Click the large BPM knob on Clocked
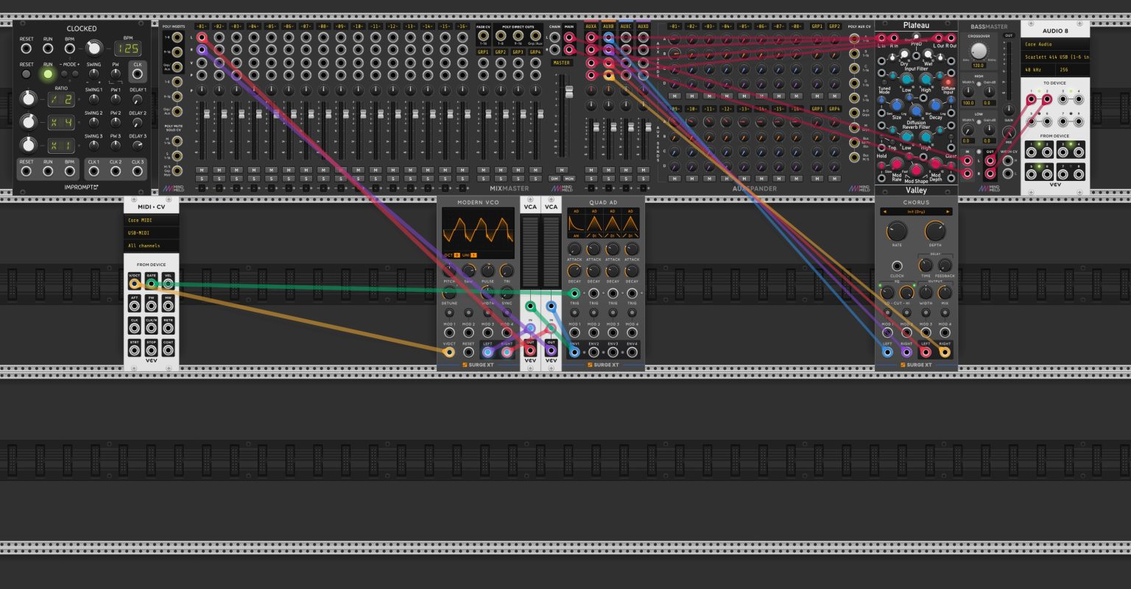Image resolution: width=1131 pixels, height=589 pixels. pyautogui.click(x=94, y=49)
